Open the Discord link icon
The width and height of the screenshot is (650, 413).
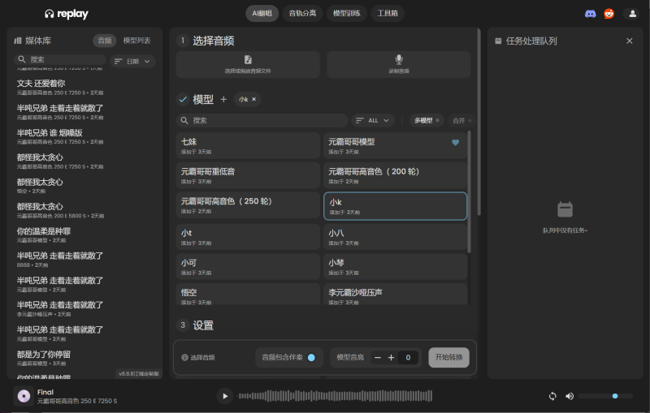[x=591, y=14]
